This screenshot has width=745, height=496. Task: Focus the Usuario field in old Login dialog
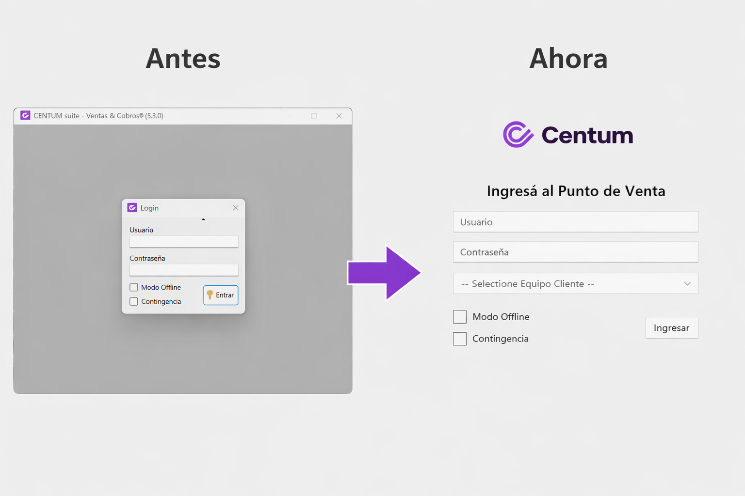click(184, 241)
